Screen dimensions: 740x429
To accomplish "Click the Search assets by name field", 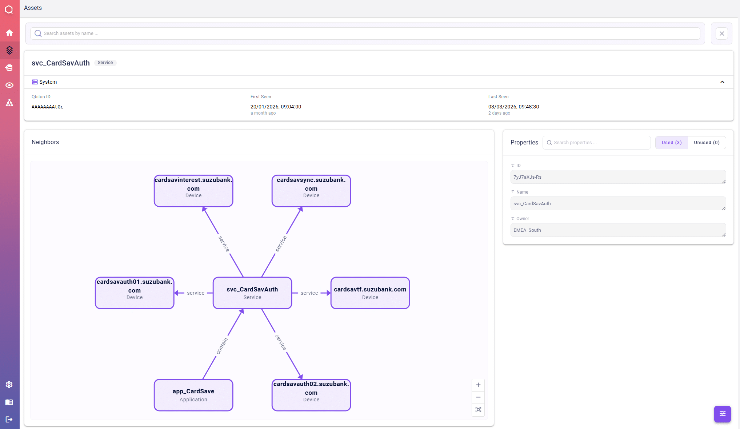I will pyautogui.click(x=365, y=33).
